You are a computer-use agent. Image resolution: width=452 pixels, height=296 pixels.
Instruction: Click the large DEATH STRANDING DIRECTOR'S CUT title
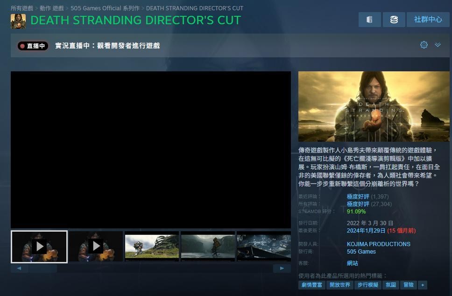(136, 20)
